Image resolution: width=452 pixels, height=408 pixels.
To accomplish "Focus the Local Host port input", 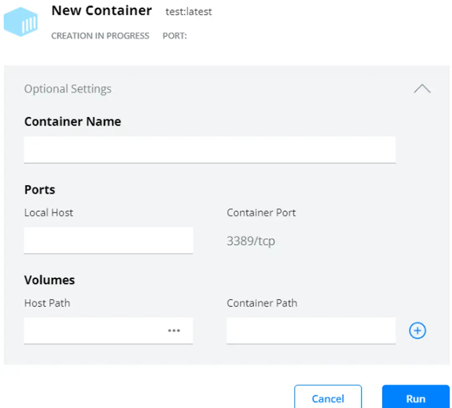I will click(108, 240).
